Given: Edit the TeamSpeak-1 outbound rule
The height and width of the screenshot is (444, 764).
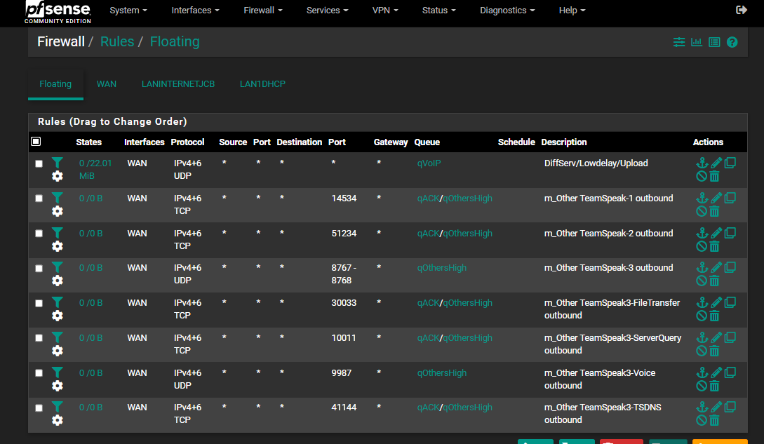Looking at the screenshot, I should click(716, 198).
